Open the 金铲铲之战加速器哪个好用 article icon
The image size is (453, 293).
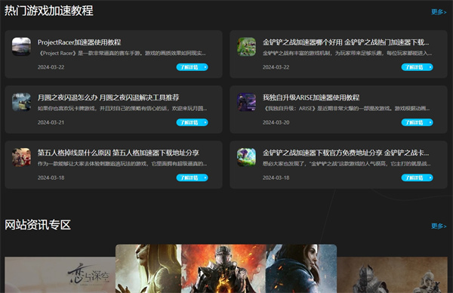(x=246, y=46)
